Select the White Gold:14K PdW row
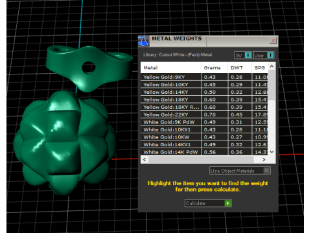The width and height of the screenshot is (311, 233). (204, 152)
